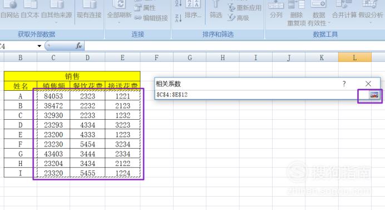The width and height of the screenshot is (385, 210).
Task: Select column E header
Action: 122,57
